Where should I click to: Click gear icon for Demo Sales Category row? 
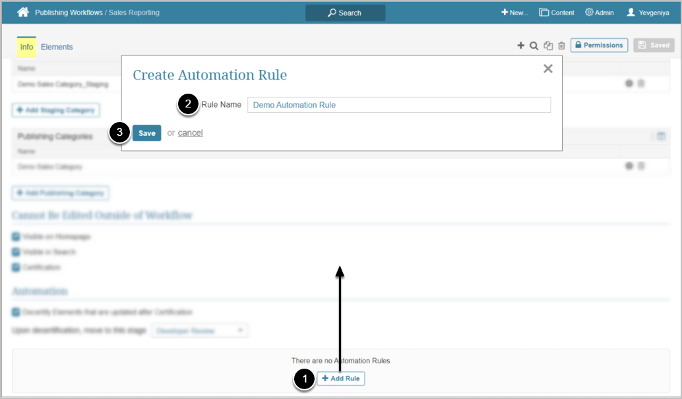pyautogui.click(x=629, y=166)
